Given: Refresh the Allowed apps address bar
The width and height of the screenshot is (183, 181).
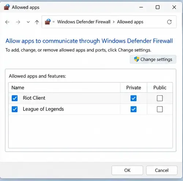Looking at the screenshot, I should [x=169, y=22].
